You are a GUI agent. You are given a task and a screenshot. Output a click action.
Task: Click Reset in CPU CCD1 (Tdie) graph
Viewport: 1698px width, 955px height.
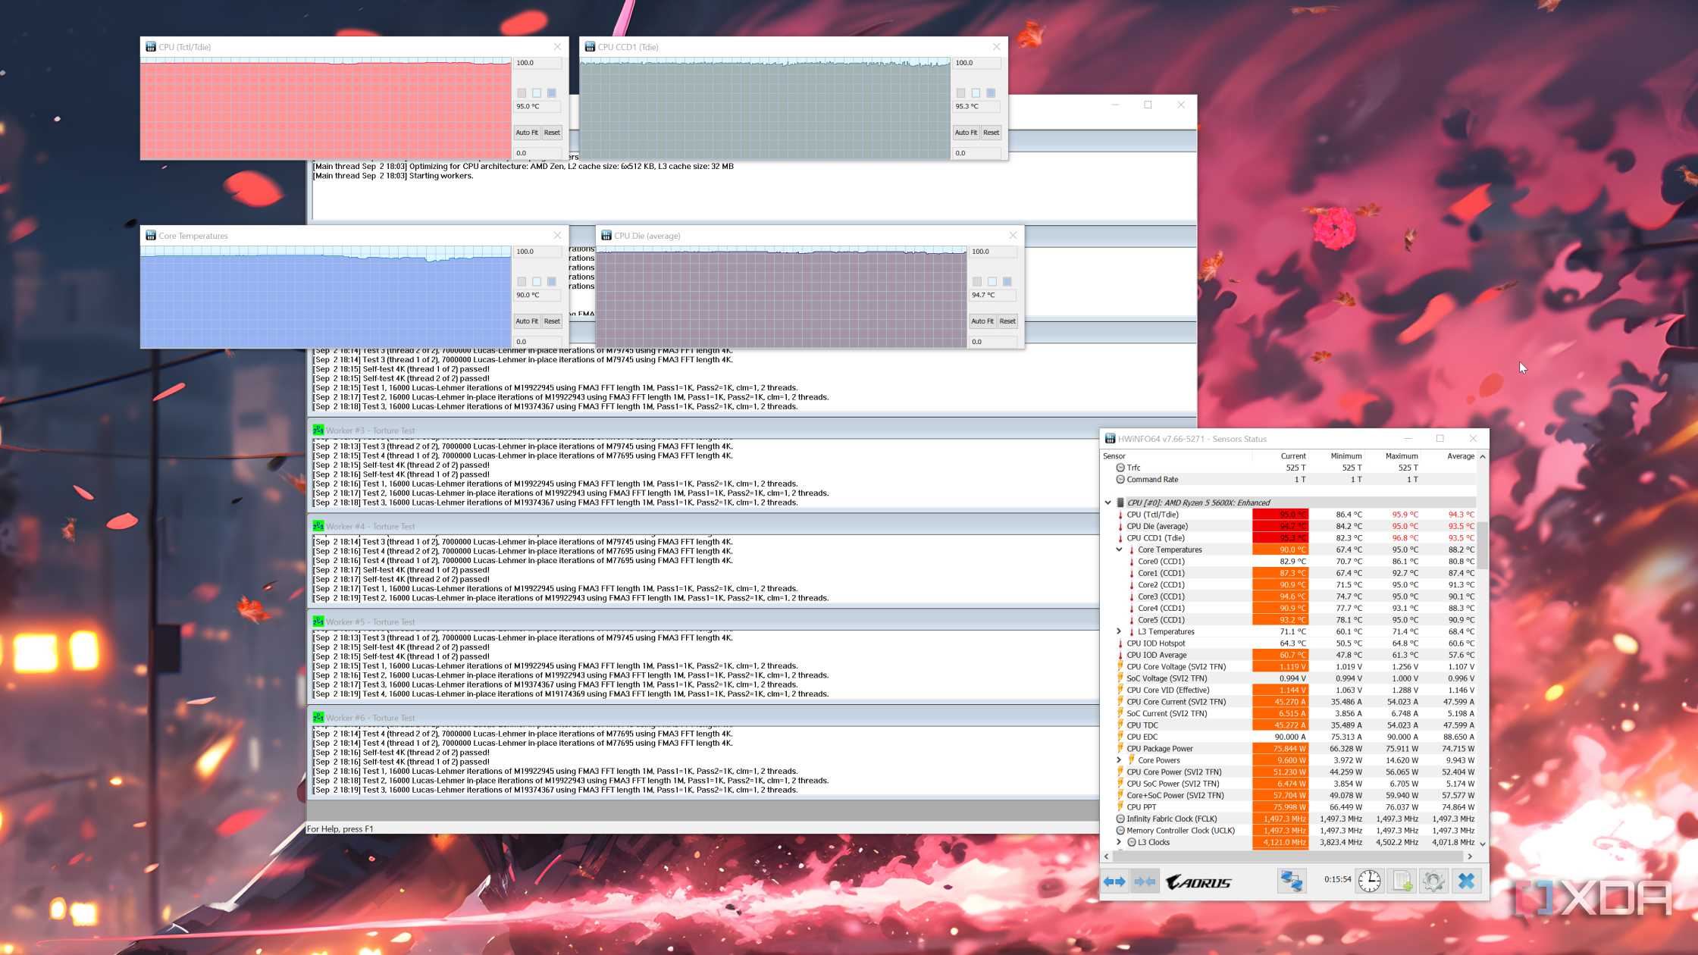[x=991, y=133]
